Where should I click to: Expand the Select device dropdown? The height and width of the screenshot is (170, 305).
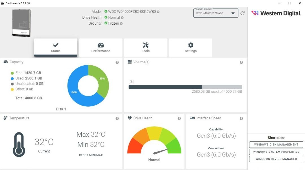216,13
